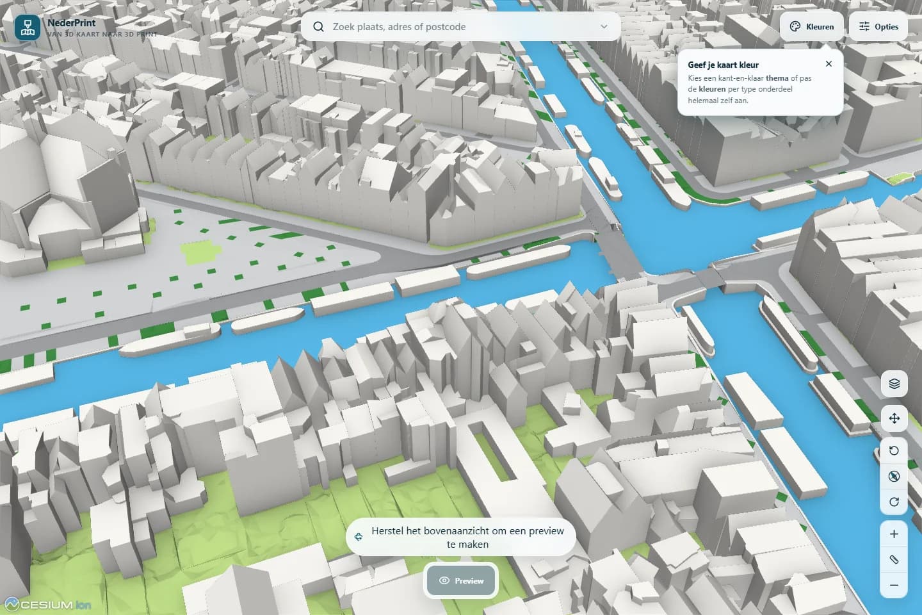Select the ruler measure tool
This screenshot has height=615, width=922.
pyautogui.click(x=894, y=560)
